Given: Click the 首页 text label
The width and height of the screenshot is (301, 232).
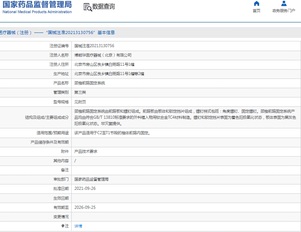Looking at the screenshot, I should pyautogui.click(x=256, y=11).
